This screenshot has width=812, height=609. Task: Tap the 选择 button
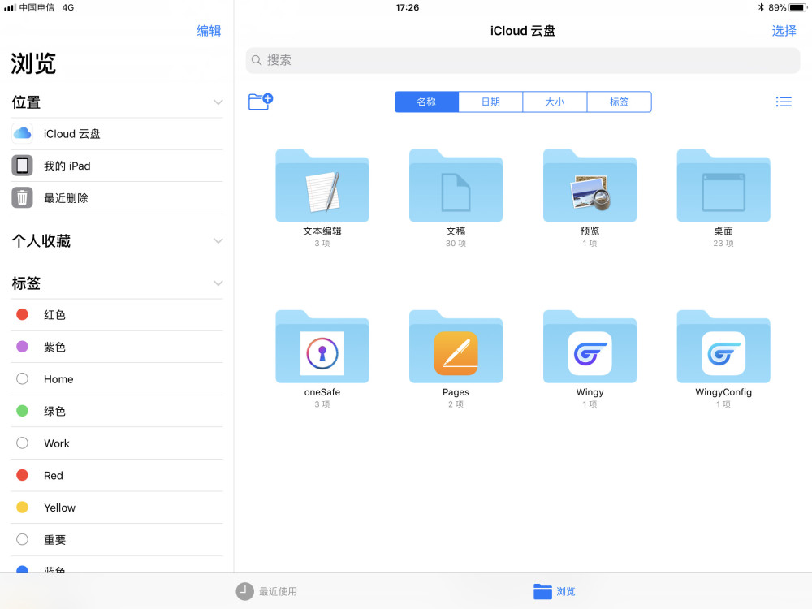pos(784,31)
